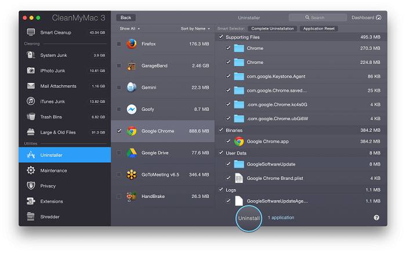Go to Shredder section
This screenshot has height=253, width=406.
65,217
